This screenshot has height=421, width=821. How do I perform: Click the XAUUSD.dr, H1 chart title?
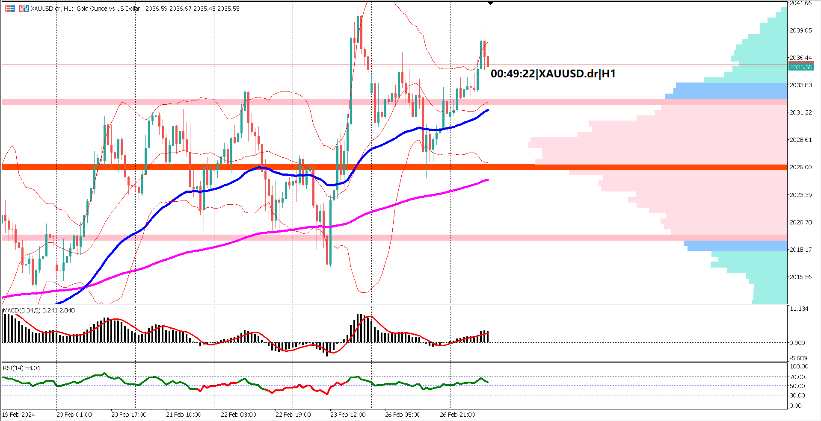51,9
